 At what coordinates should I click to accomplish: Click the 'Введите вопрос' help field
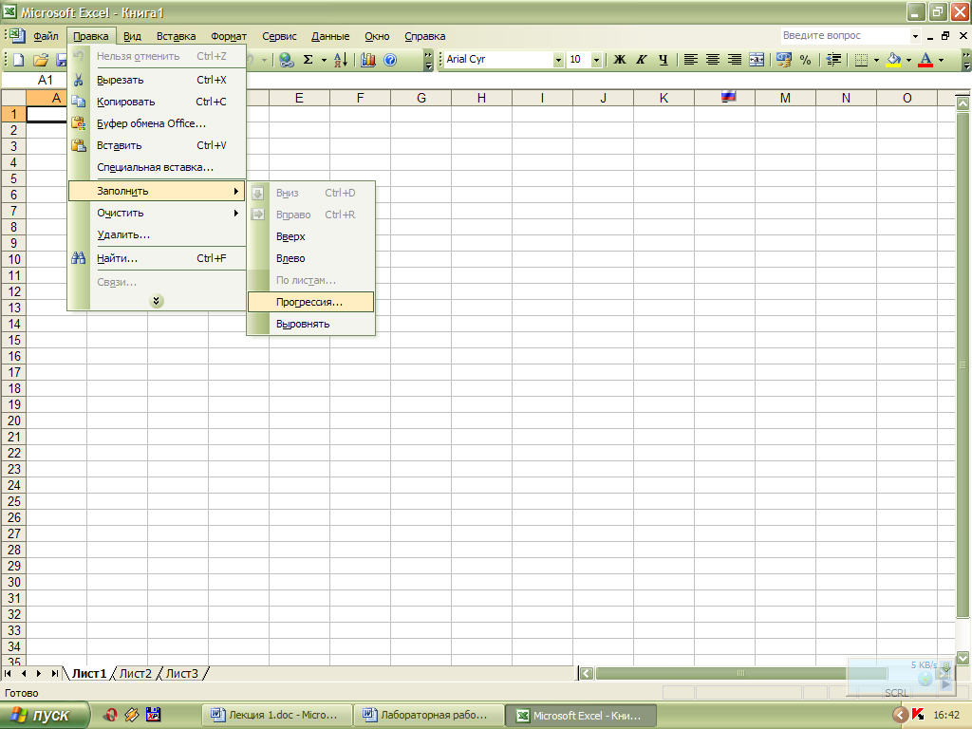844,35
